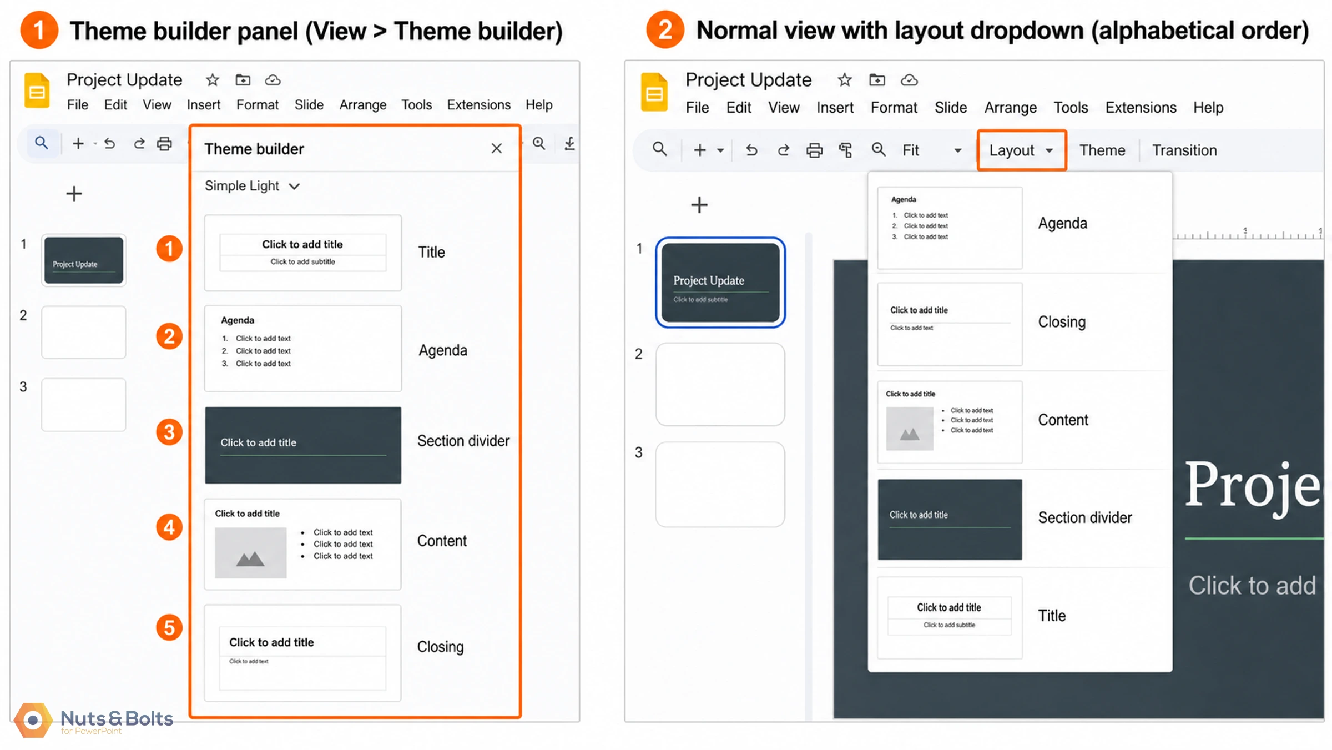Redo the action in the left window
Screen dimensions: 1332x750
(x=139, y=144)
